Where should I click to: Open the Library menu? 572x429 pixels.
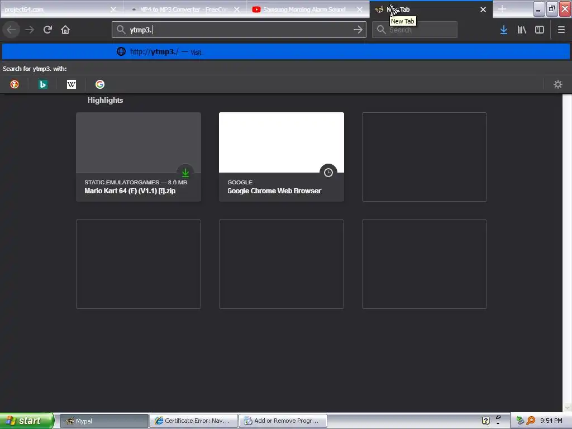click(522, 30)
